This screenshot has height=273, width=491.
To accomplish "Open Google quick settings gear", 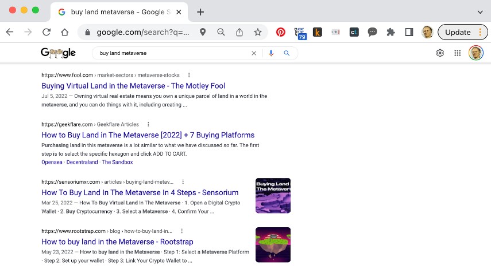I will [440, 53].
